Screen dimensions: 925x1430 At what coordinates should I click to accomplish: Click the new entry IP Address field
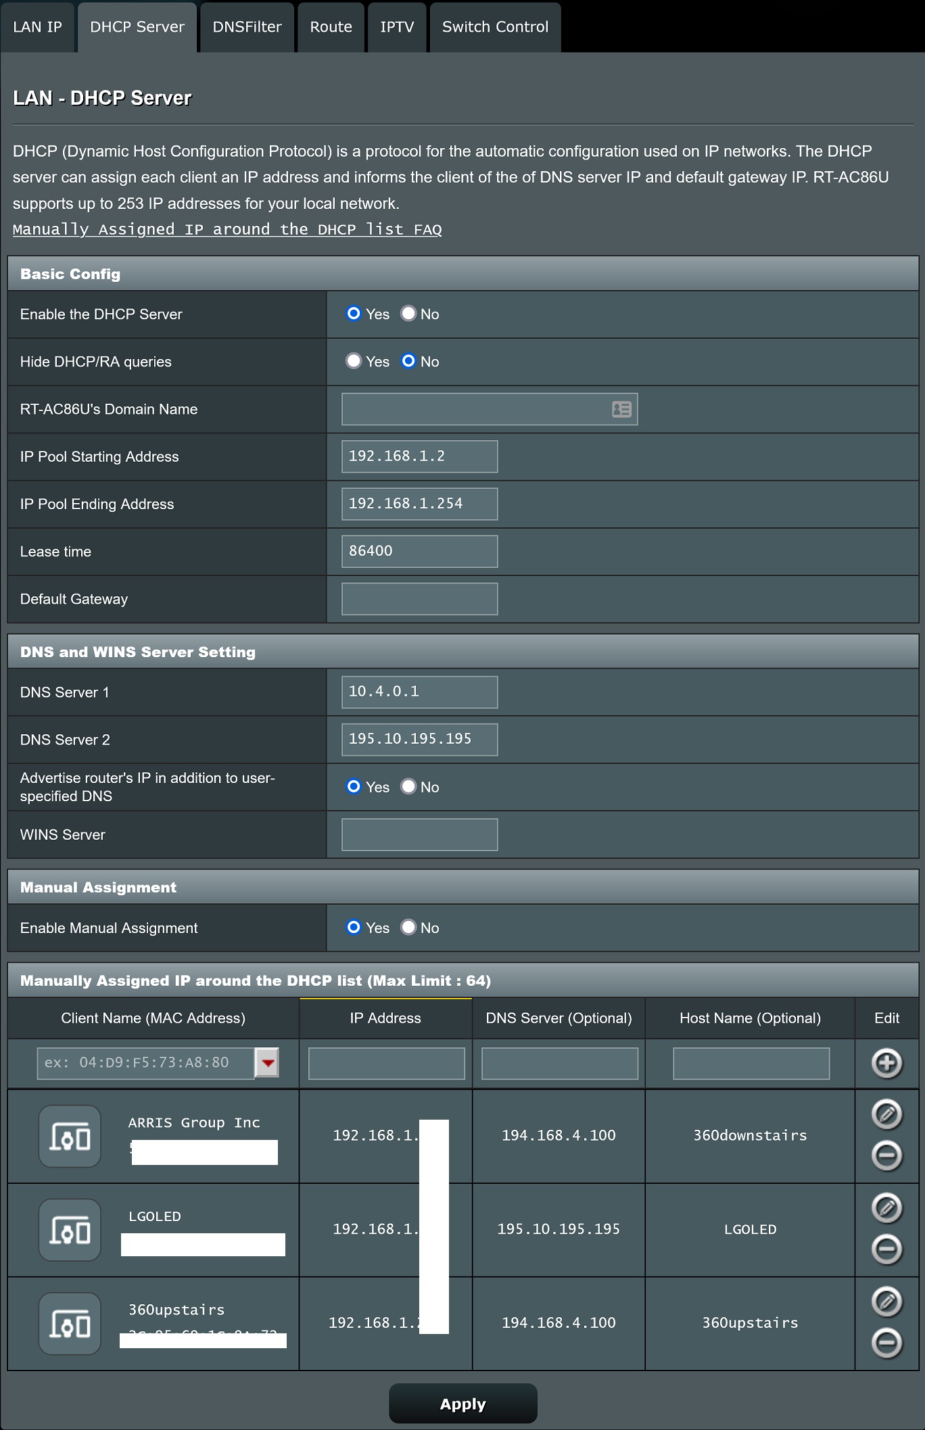coord(387,1064)
